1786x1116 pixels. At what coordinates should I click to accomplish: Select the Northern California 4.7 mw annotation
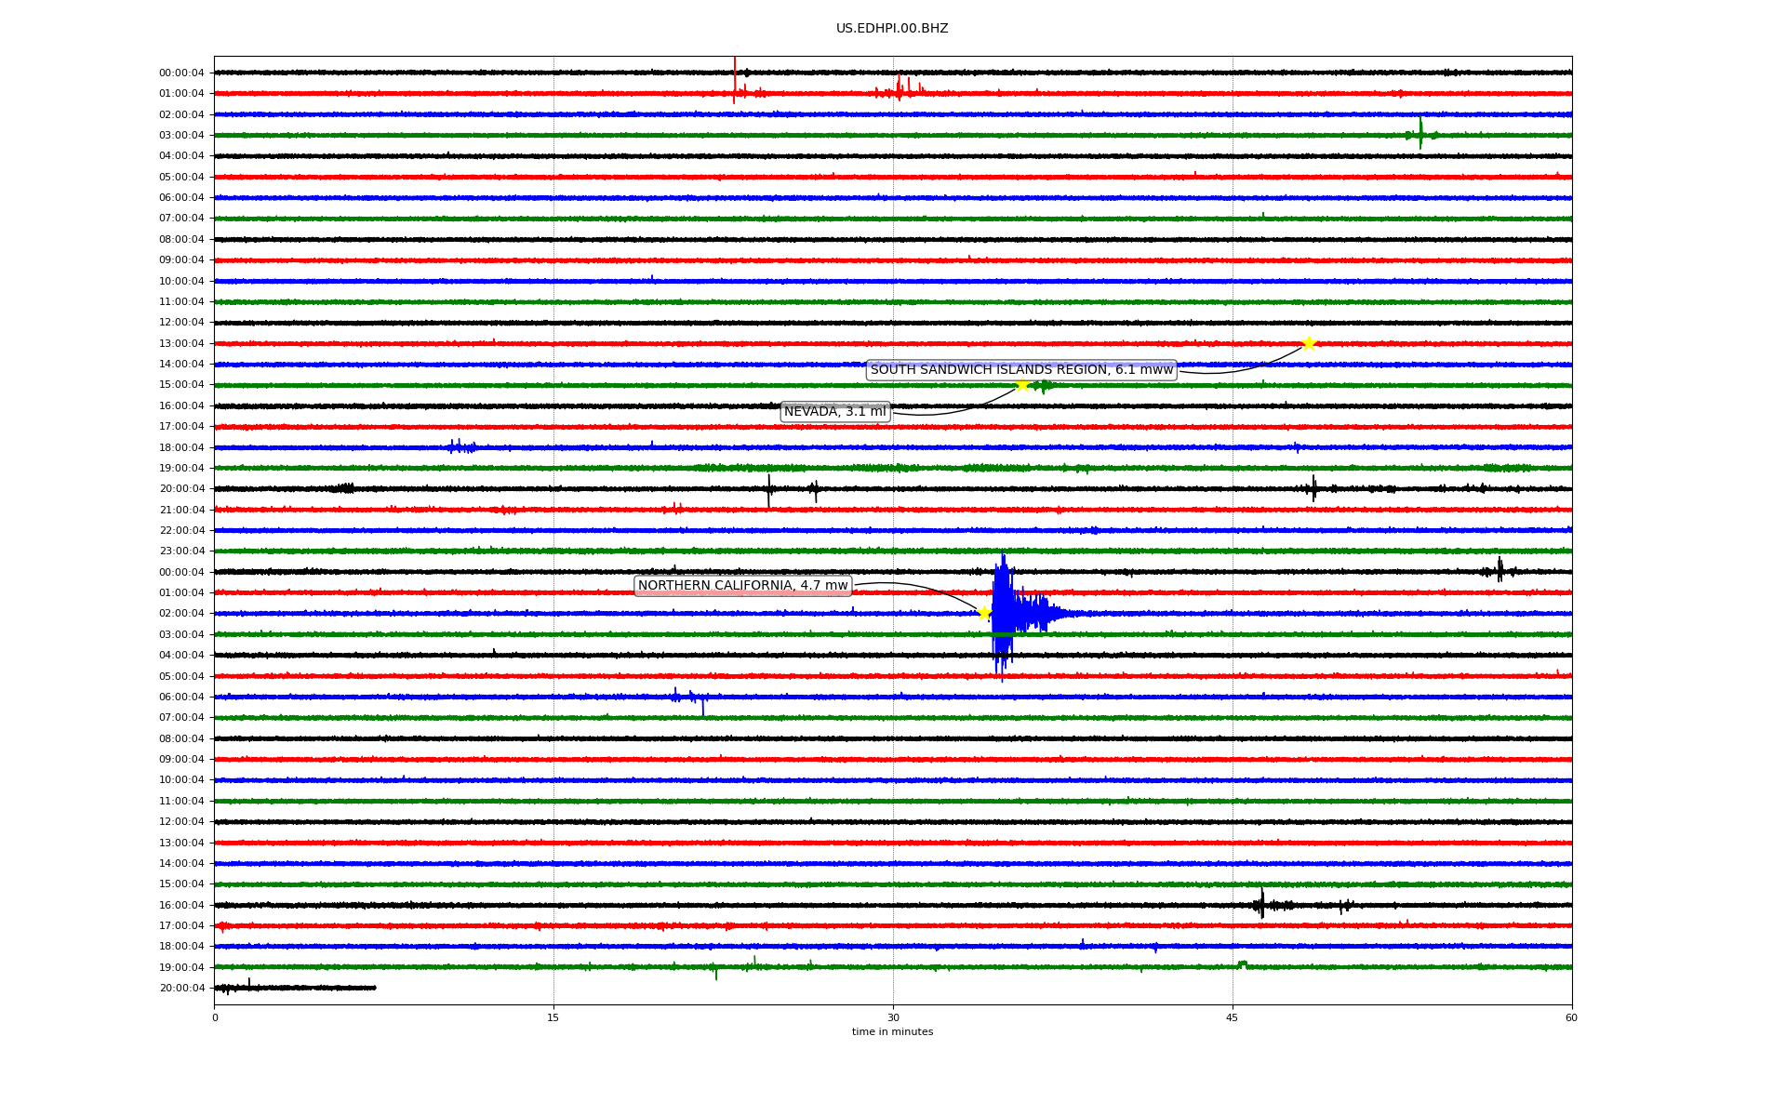point(743,586)
